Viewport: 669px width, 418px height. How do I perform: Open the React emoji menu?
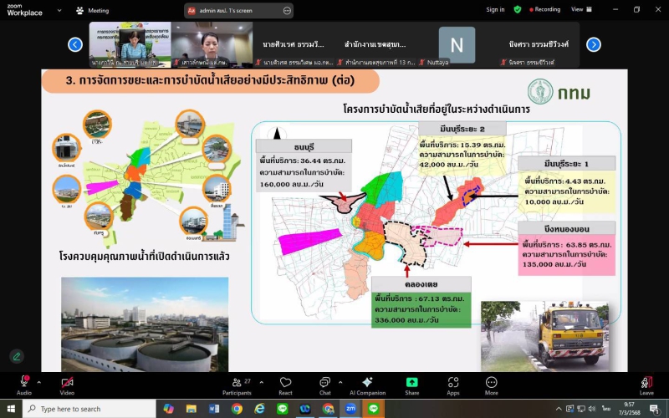(285, 384)
